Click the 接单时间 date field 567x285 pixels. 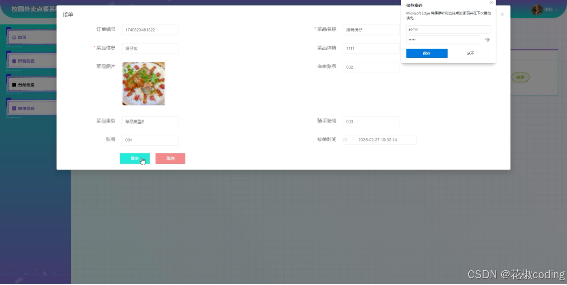380,139
